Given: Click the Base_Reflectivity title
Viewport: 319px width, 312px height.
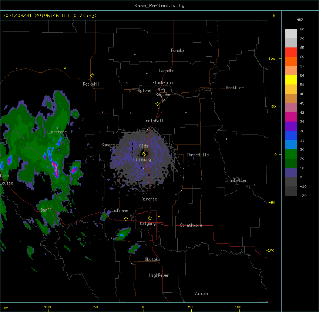Looking at the screenshot, I should click(x=159, y=6).
